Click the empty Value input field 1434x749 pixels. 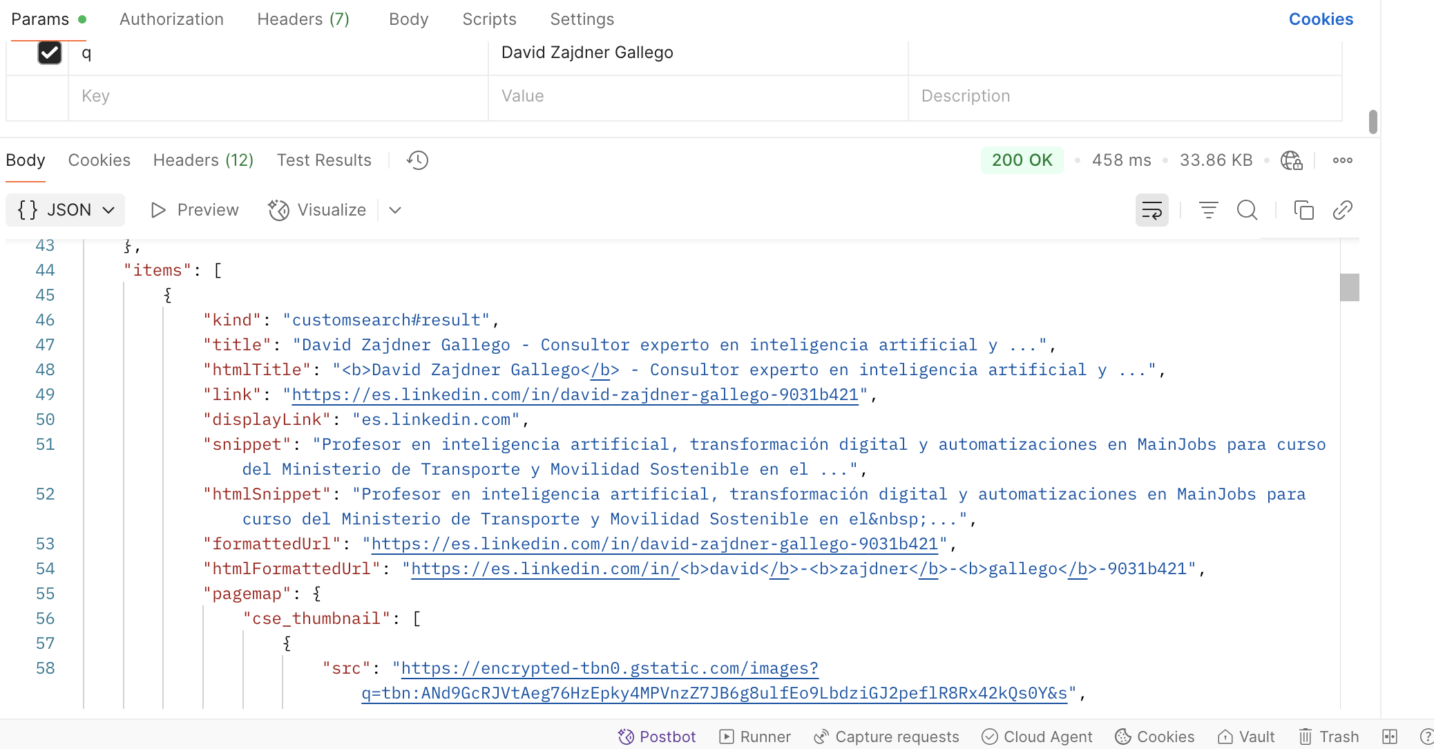(x=698, y=96)
